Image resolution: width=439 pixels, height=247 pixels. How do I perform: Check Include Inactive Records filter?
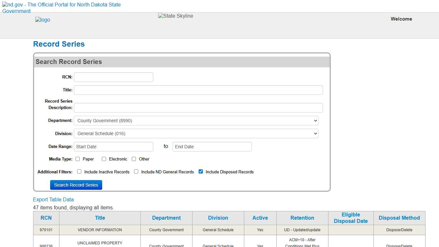(x=79, y=171)
